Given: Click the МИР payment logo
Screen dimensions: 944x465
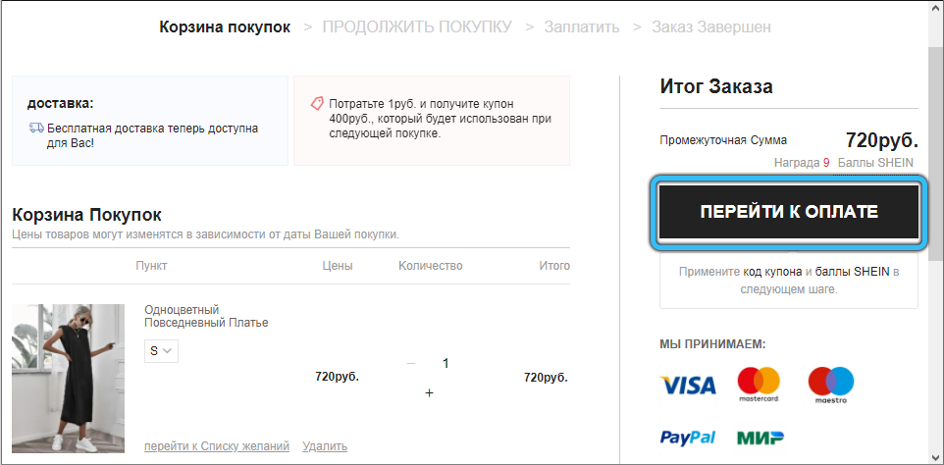Looking at the screenshot, I should [760, 438].
